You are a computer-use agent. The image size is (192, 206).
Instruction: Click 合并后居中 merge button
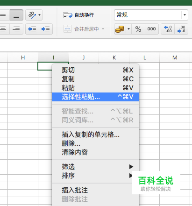pyautogui.click(x=81, y=29)
